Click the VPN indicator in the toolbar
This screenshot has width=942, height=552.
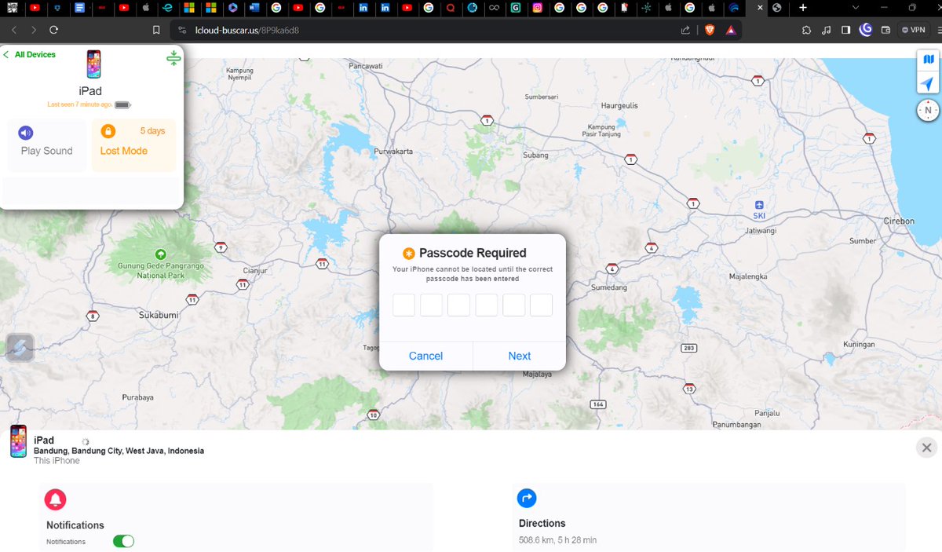click(912, 29)
